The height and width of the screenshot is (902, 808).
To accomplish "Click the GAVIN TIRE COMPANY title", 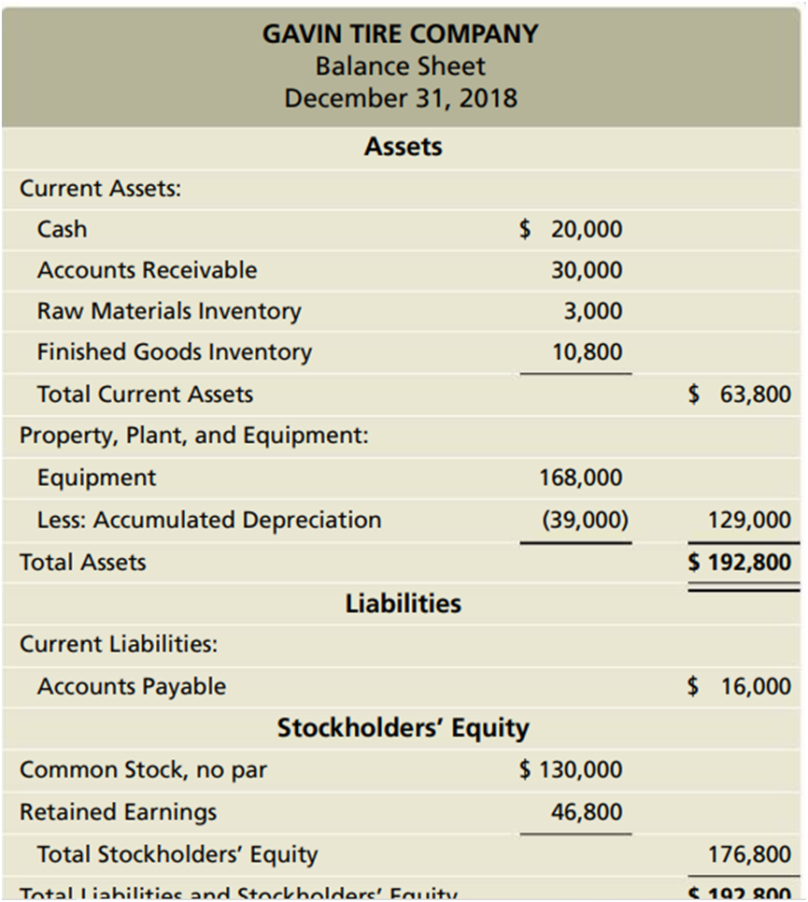I will [x=400, y=35].
